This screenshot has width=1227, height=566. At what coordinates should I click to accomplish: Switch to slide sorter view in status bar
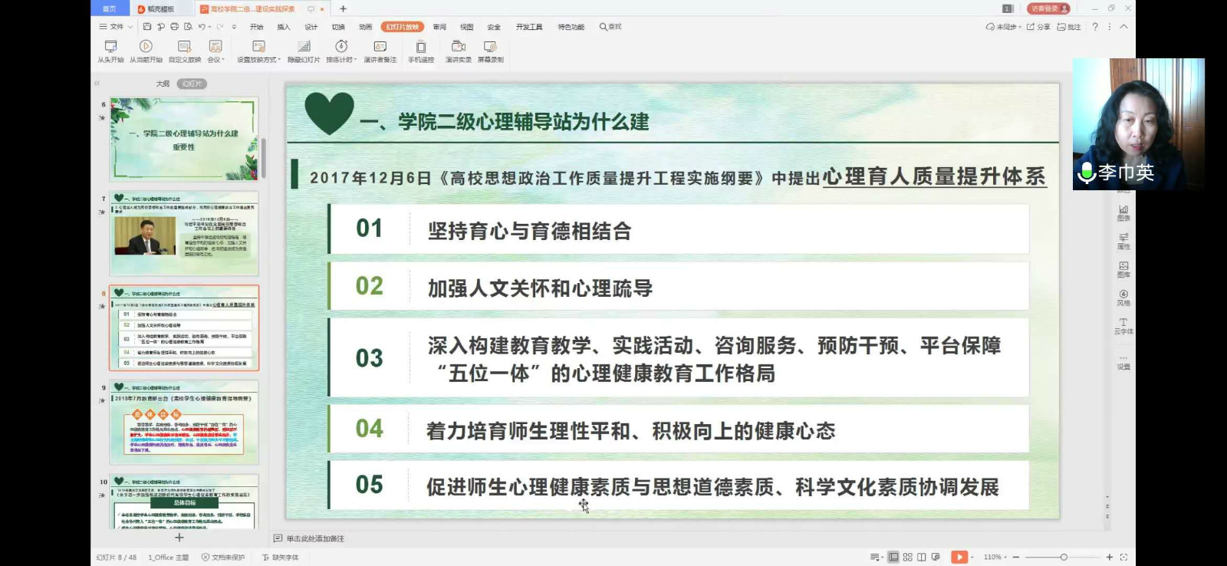[x=907, y=558]
